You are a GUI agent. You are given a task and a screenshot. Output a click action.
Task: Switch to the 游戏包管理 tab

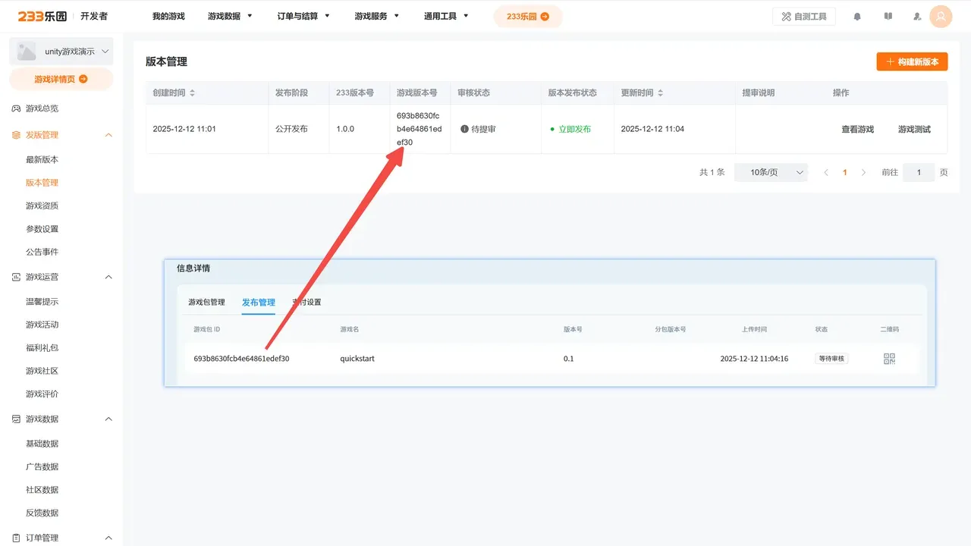pyautogui.click(x=206, y=302)
